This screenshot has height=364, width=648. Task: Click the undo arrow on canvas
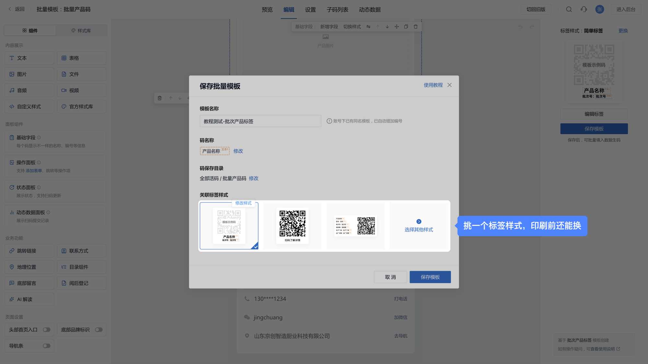(520, 27)
